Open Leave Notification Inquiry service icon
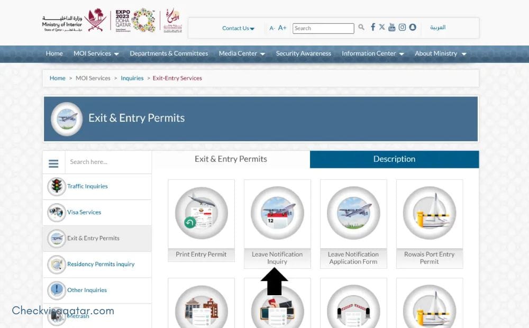Screen dimensions: 529x328 pos(277,213)
